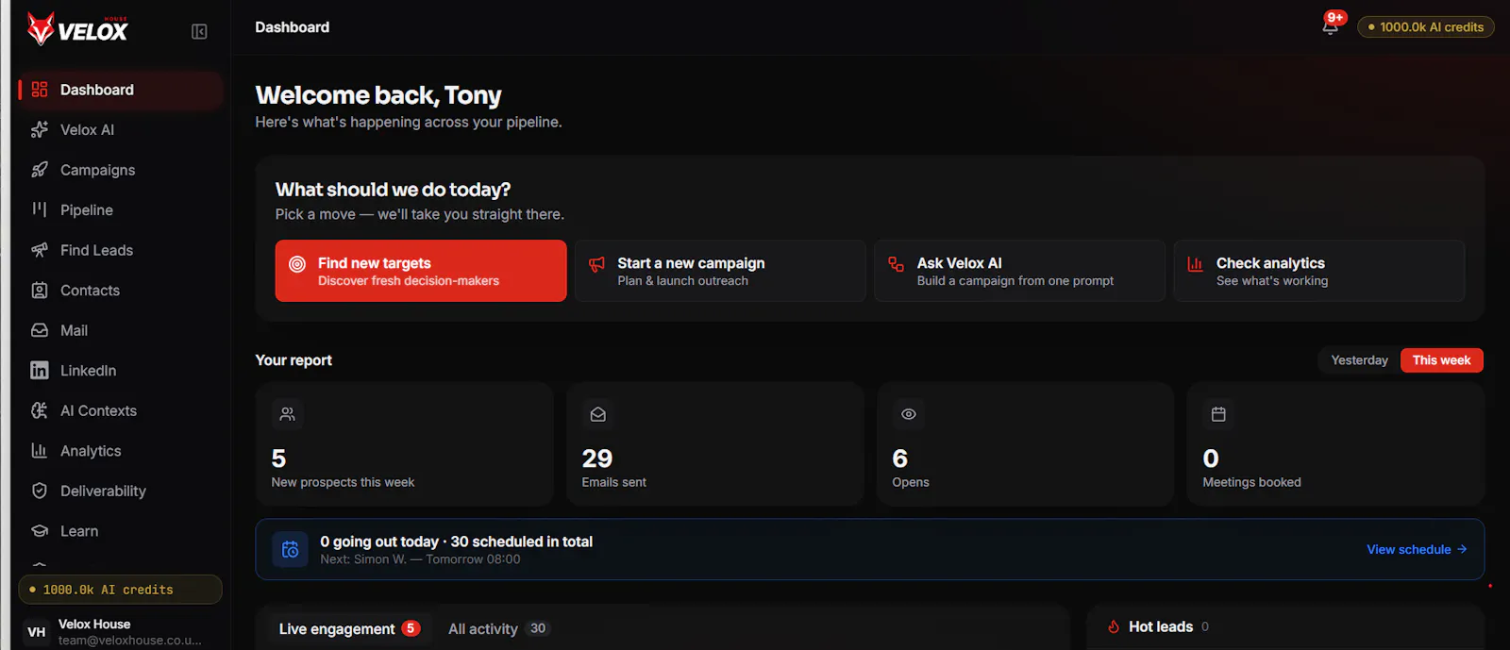
Task: Click the AI Contexts brain icon
Action: [40, 410]
